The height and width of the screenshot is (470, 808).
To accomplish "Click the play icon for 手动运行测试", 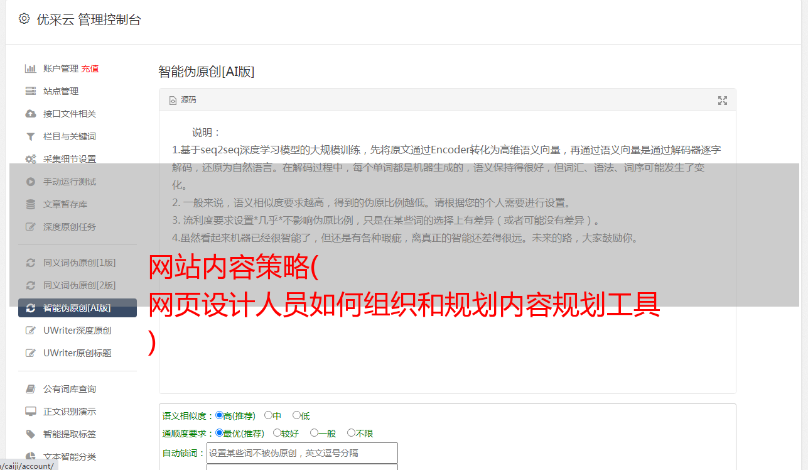I will coord(30,182).
